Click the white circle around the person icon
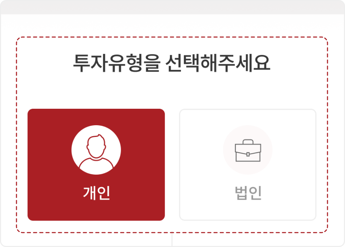This screenshot has width=345, height=247. click(96, 150)
